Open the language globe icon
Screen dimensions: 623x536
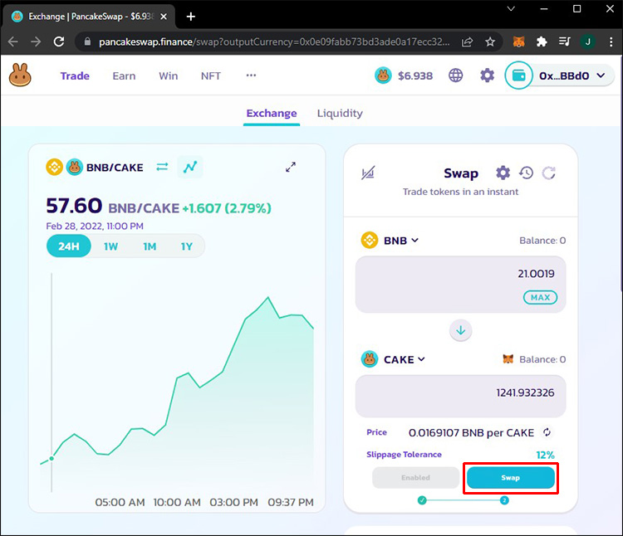(x=456, y=76)
